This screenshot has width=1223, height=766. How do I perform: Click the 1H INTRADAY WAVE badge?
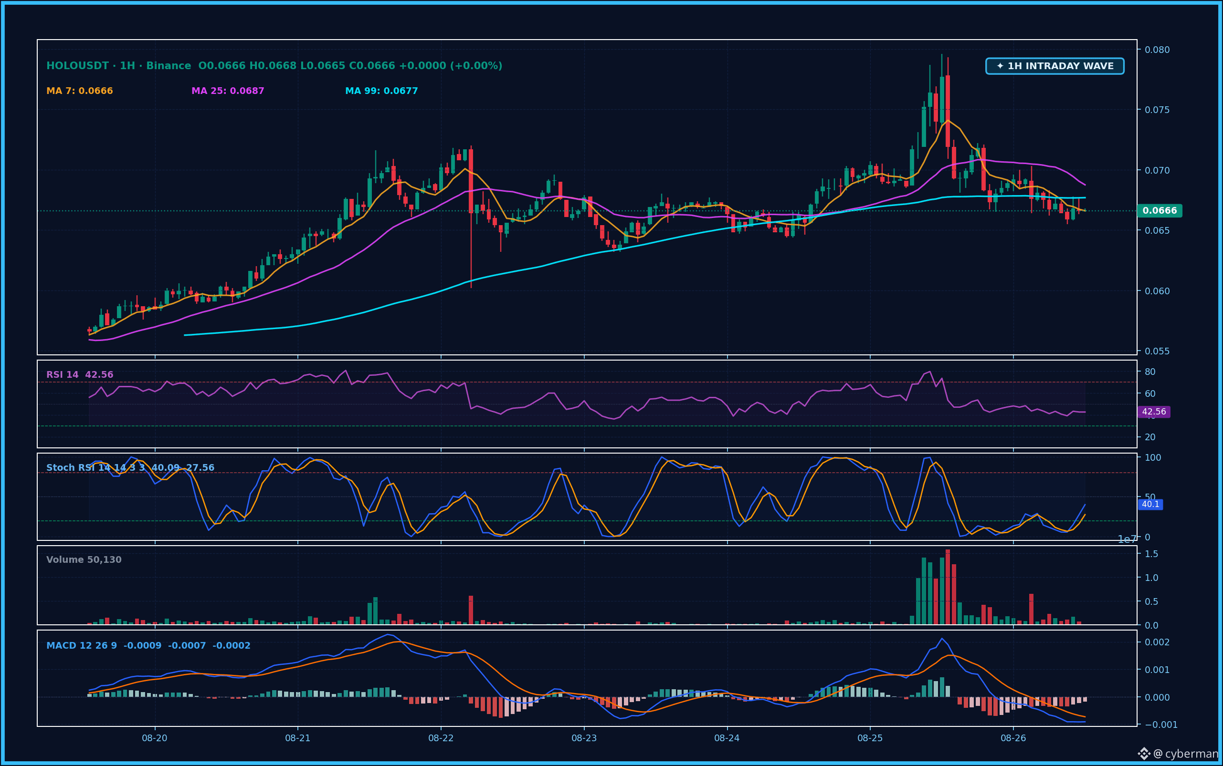(x=1054, y=66)
